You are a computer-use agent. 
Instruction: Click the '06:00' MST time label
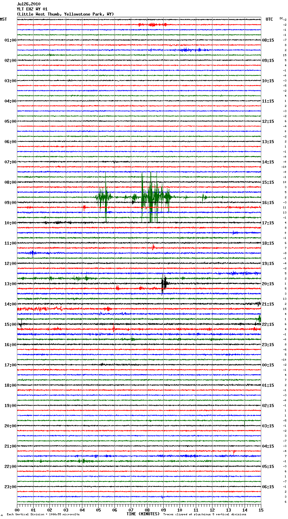point(10,142)
